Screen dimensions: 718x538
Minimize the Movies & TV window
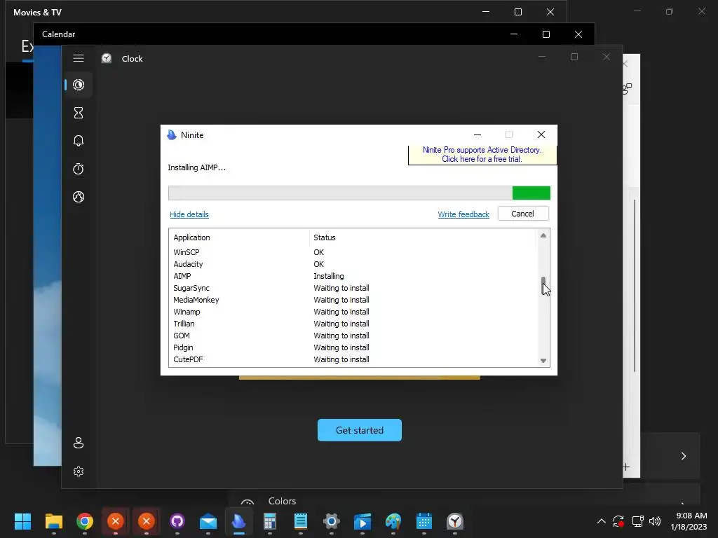pyautogui.click(x=486, y=12)
